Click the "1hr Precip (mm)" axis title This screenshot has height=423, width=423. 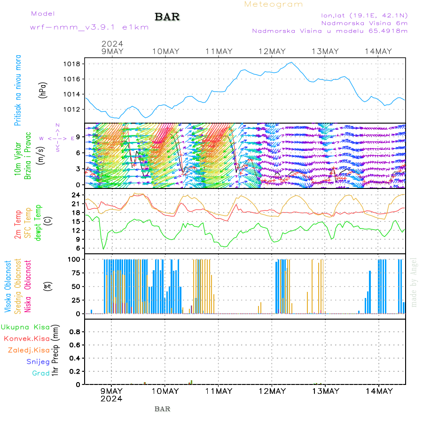point(55,350)
